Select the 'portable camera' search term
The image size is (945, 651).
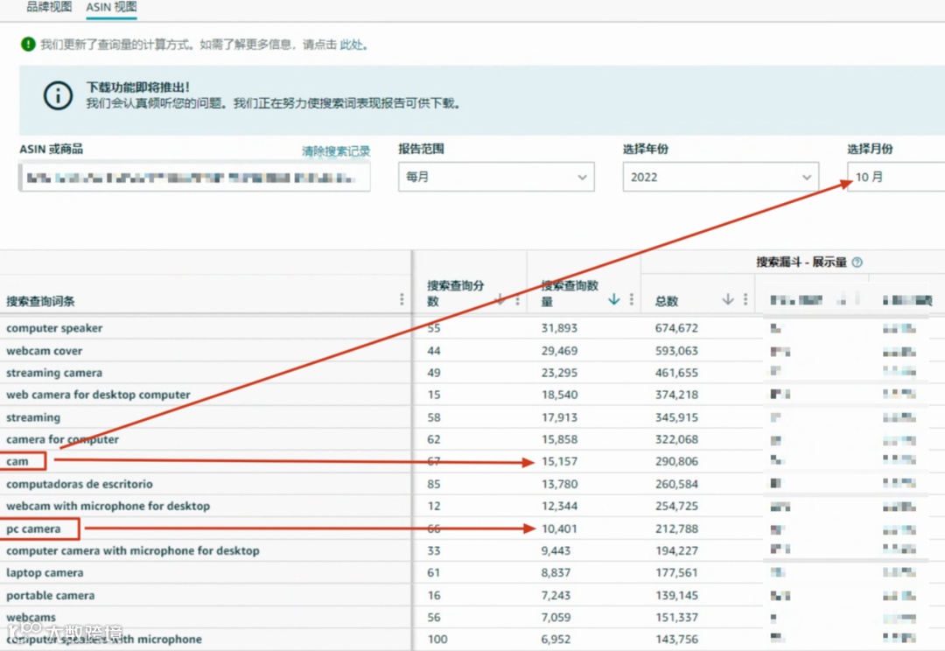pos(51,596)
